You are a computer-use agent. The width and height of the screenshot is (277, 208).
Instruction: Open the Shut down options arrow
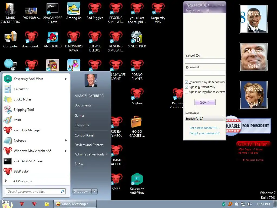pyautogui.click(x=95, y=191)
